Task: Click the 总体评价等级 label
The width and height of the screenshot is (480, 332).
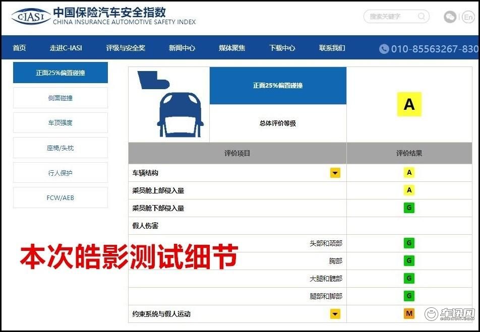Action: (x=278, y=123)
